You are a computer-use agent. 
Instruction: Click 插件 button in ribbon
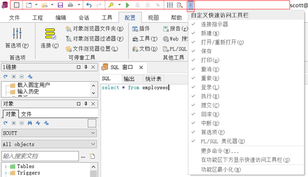(x=141, y=29)
